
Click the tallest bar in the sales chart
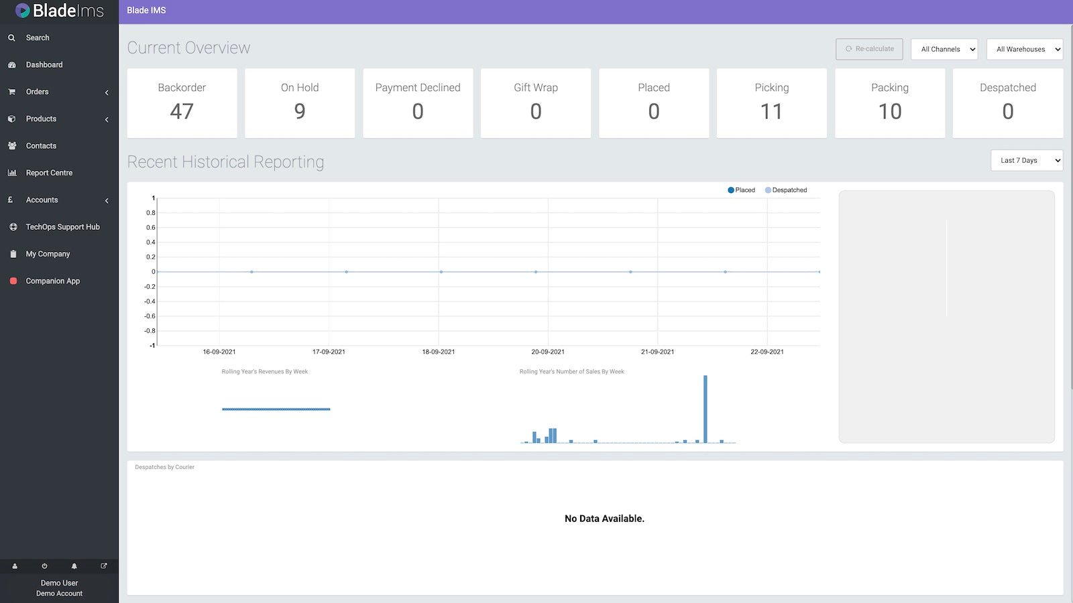705,409
